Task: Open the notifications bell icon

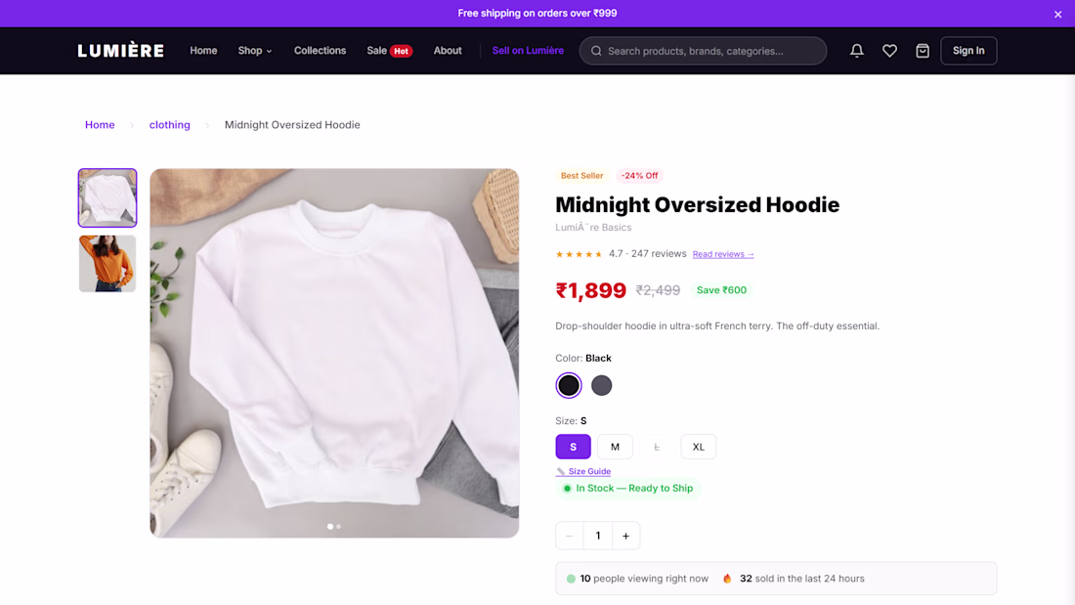Action: (x=856, y=51)
